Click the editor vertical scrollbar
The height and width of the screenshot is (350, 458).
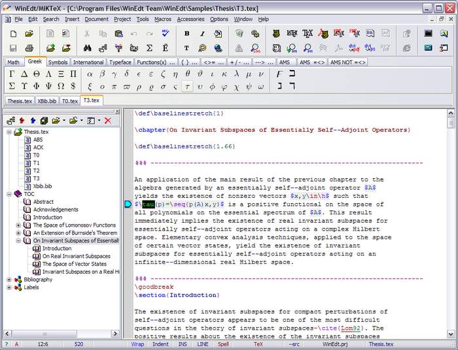(451, 229)
